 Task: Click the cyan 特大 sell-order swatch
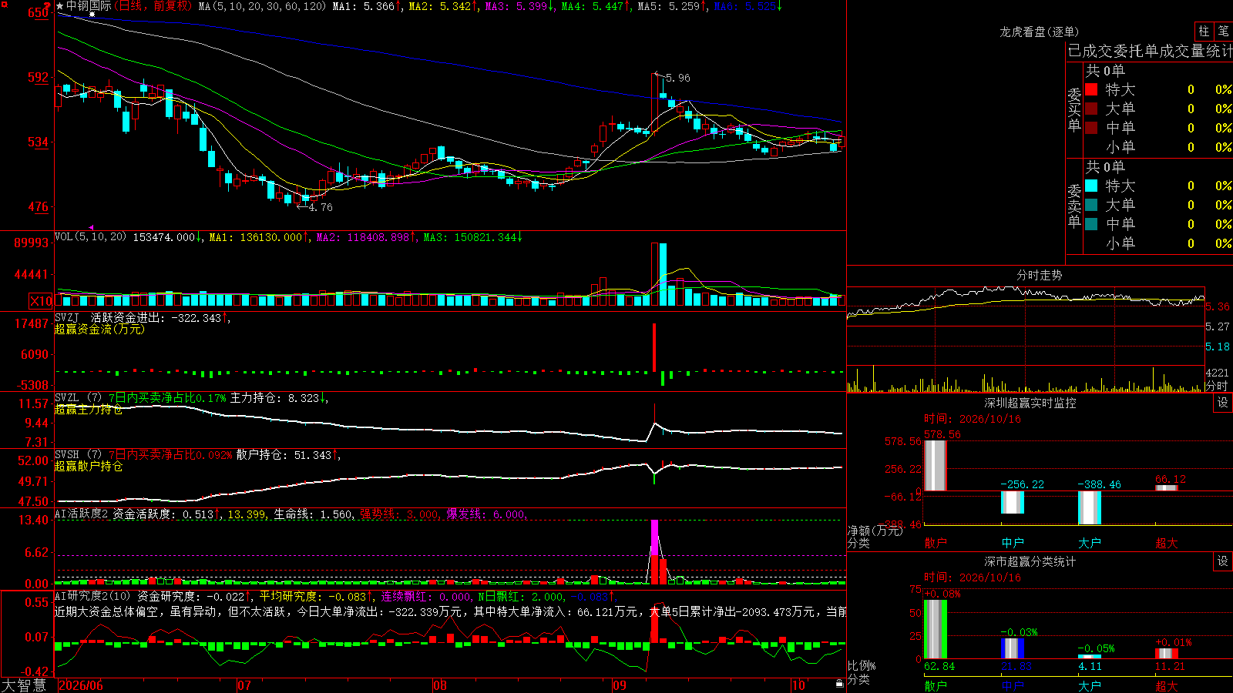tap(1091, 186)
